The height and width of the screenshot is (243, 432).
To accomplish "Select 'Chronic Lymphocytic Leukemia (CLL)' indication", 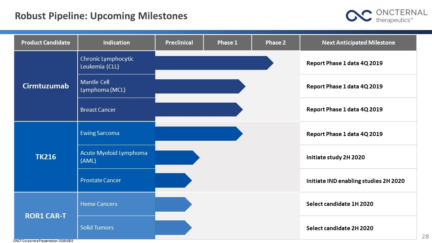I will tap(116, 62).
